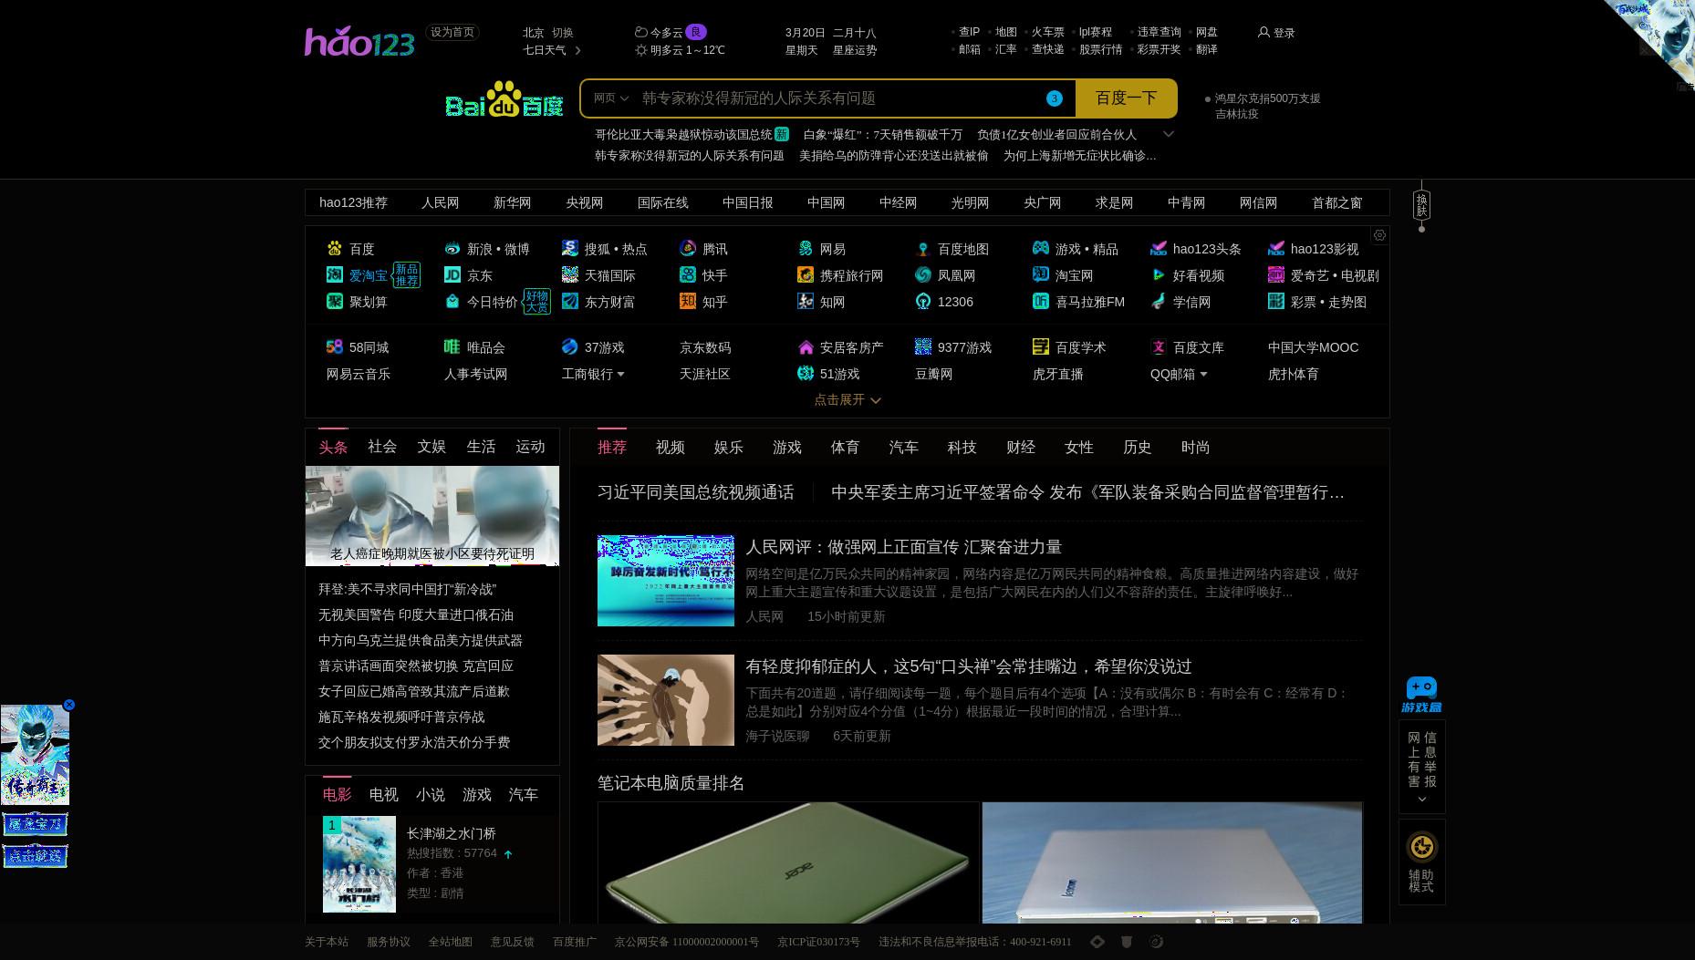
Task: Select the 小说 ranking tab
Action: (x=431, y=794)
